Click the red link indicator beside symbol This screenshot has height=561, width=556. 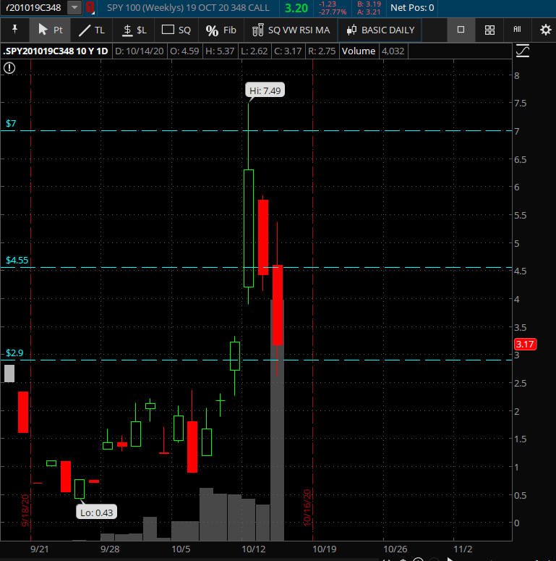[90, 8]
